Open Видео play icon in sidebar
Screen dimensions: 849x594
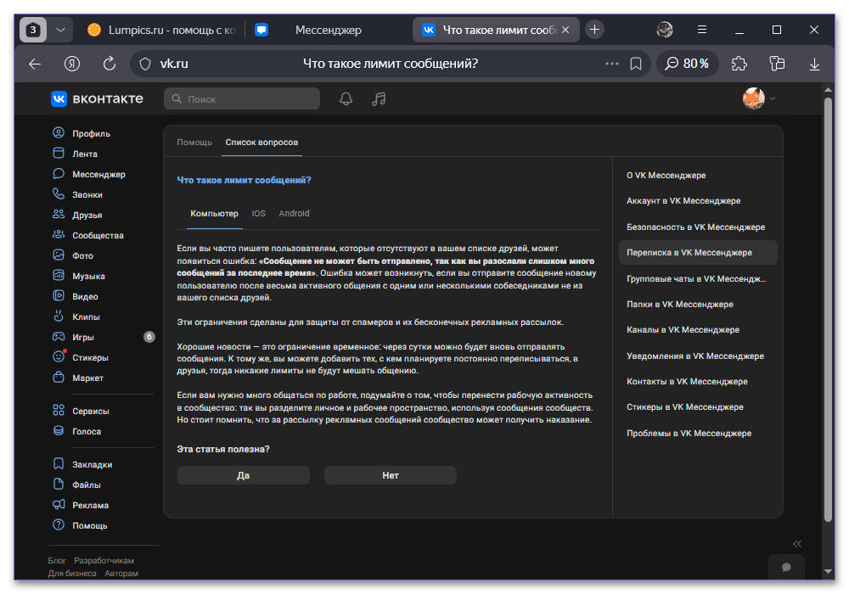click(x=59, y=296)
